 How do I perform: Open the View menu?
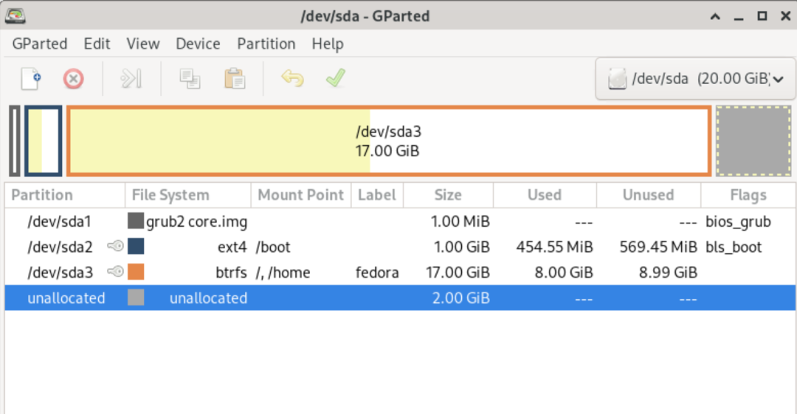[x=143, y=43]
